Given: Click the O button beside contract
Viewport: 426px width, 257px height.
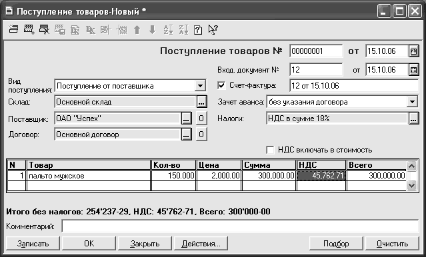Looking at the screenshot, I should (x=201, y=134).
